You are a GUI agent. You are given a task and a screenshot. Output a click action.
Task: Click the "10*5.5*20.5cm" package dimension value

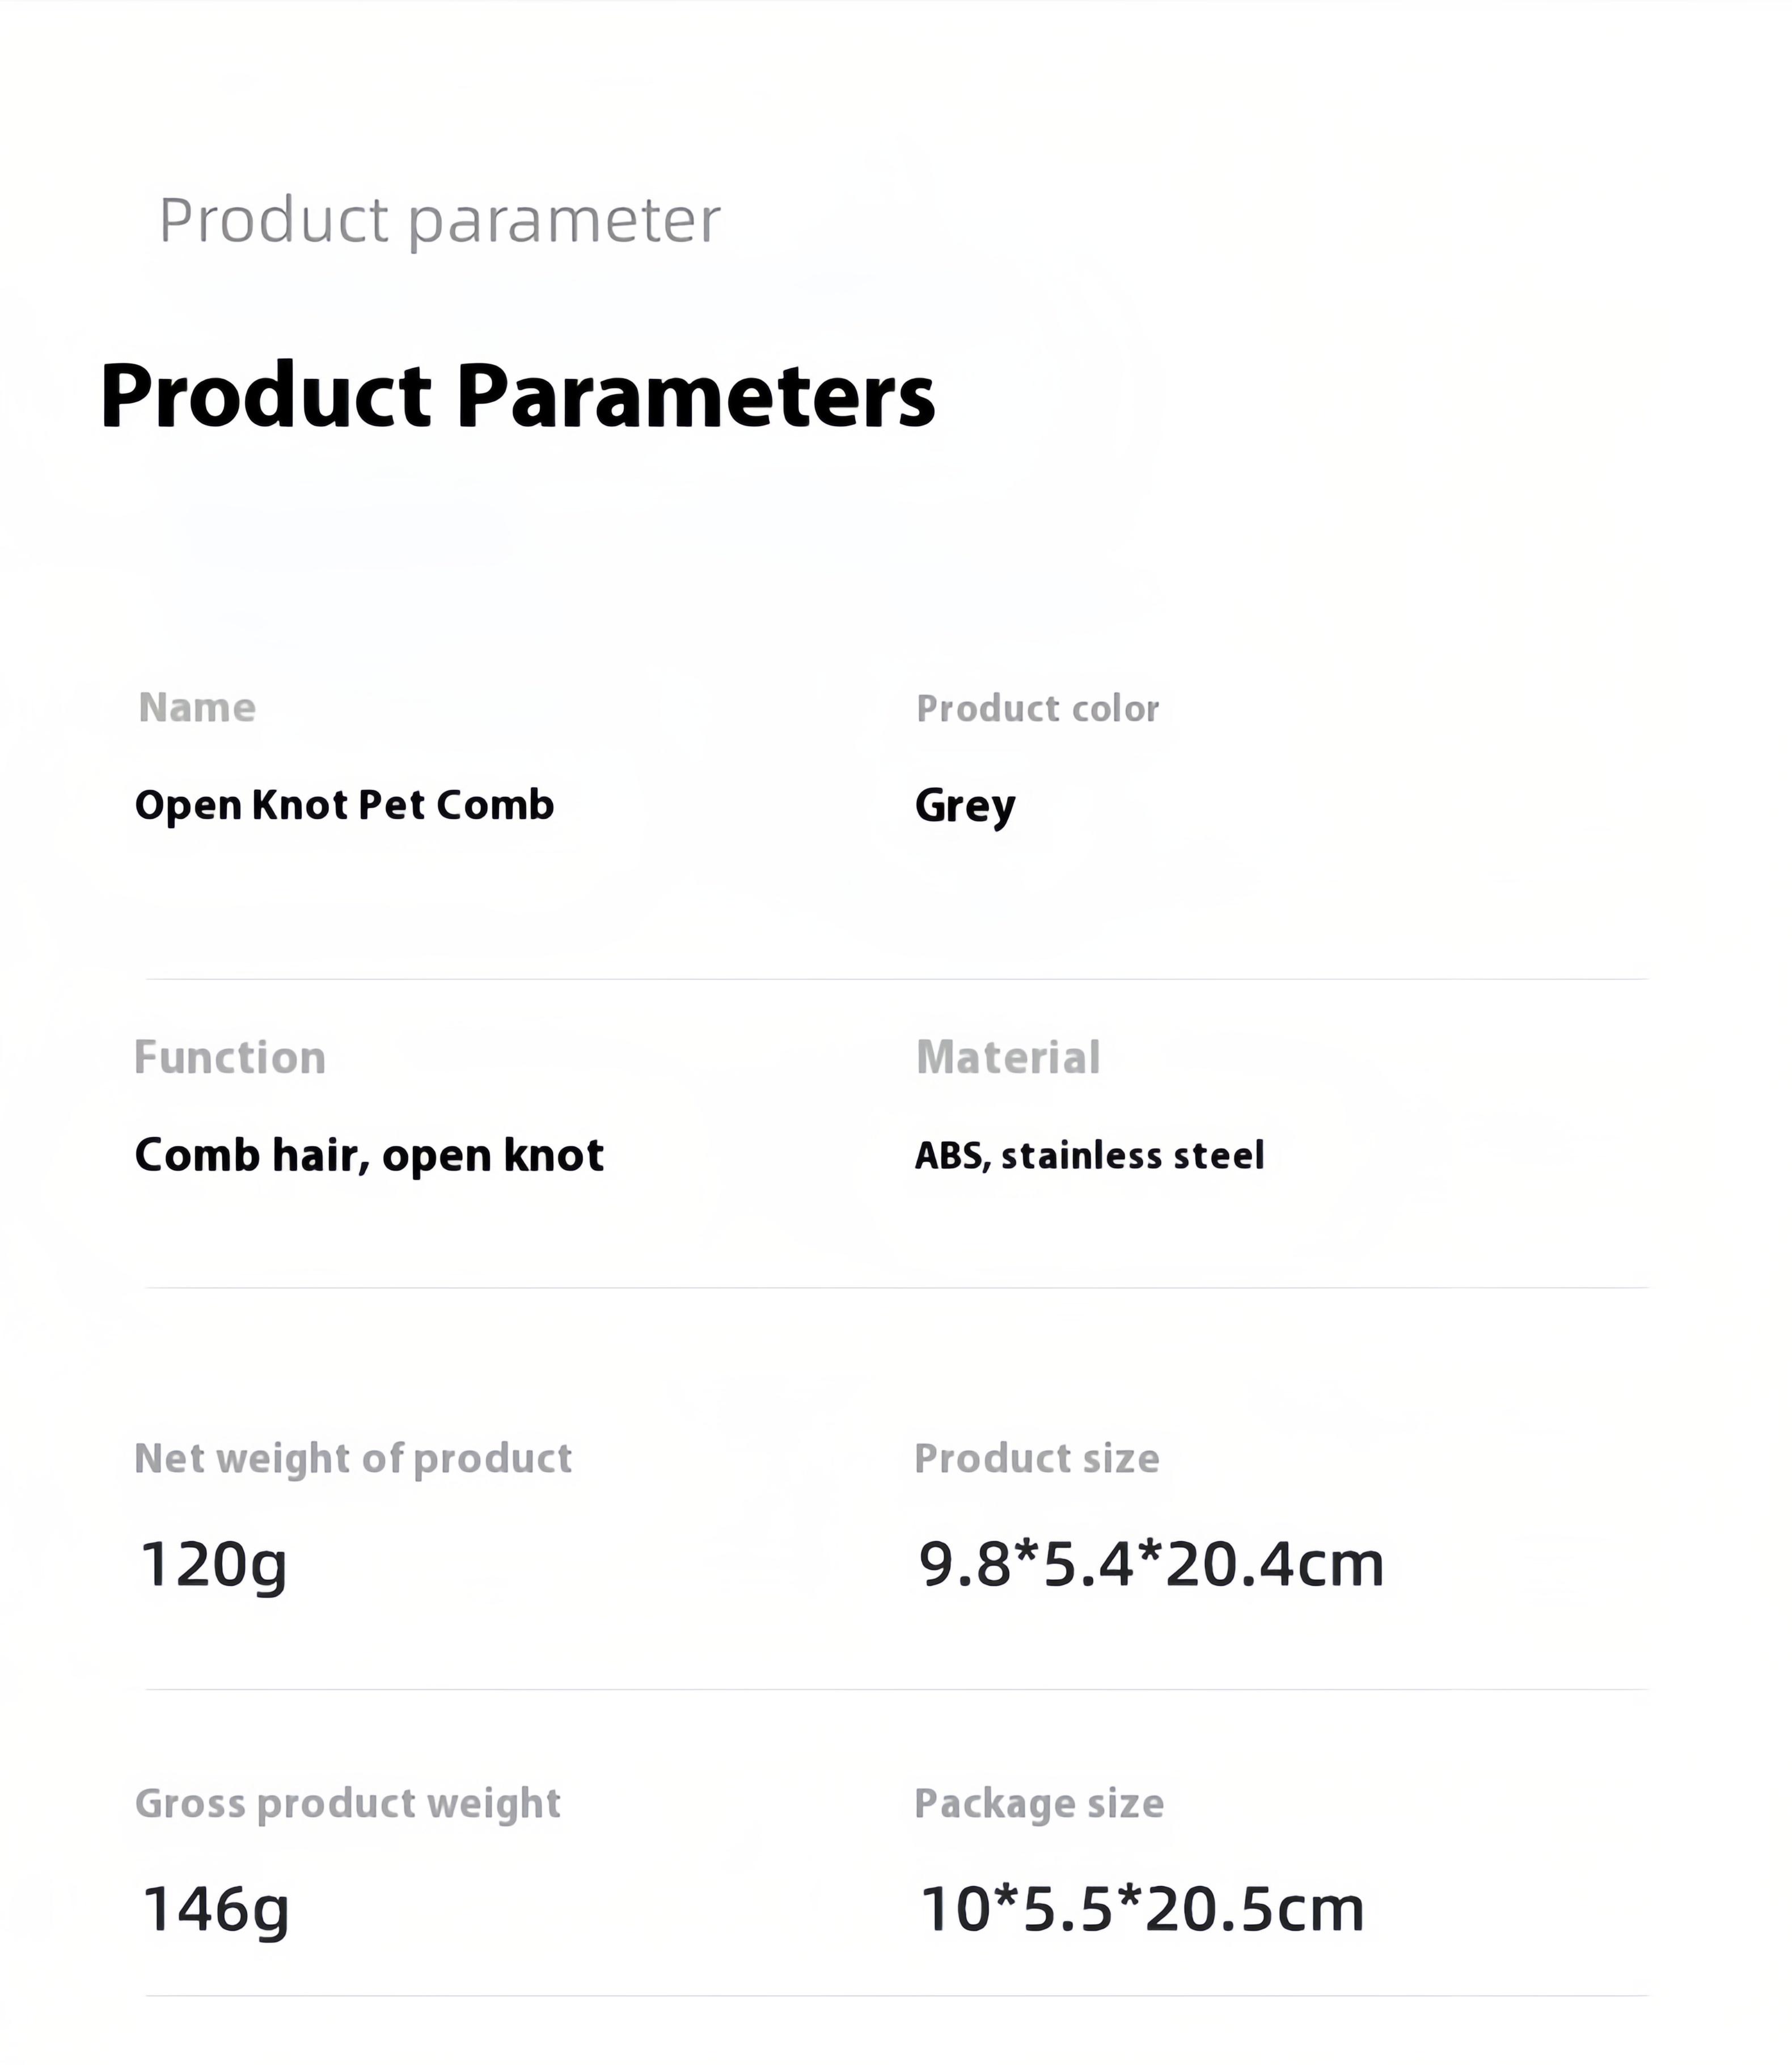[1141, 1908]
